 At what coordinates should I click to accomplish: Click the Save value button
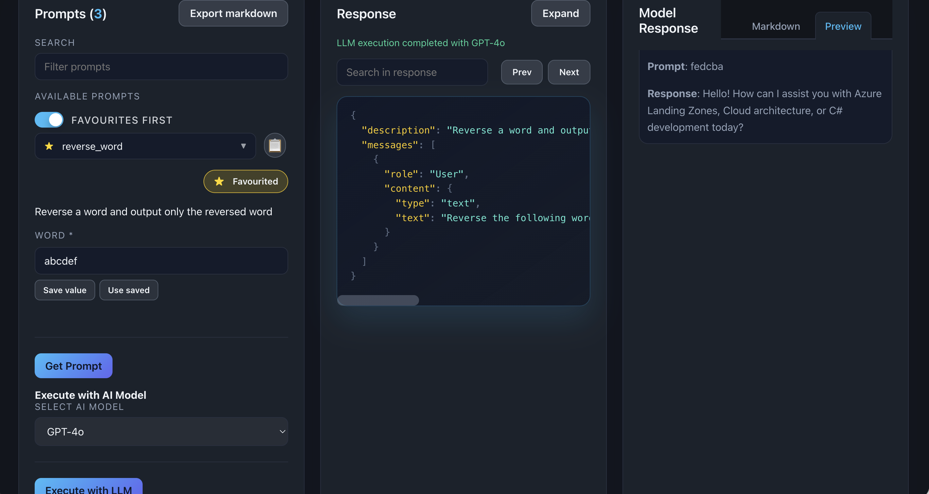pyautogui.click(x=65, y=290)
